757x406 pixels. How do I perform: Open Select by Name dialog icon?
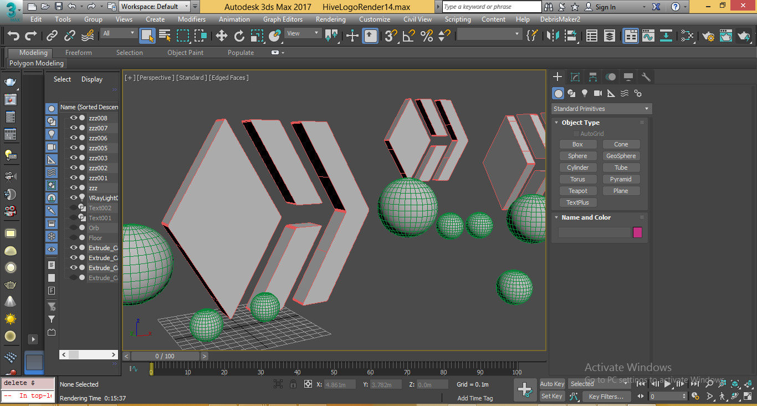pos(165,36)
